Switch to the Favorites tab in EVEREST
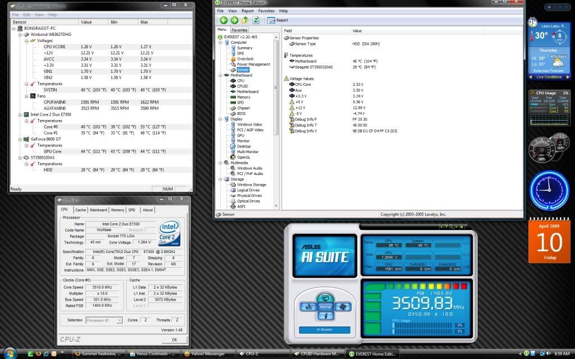The image size is (575, 359). click(240, 30)
